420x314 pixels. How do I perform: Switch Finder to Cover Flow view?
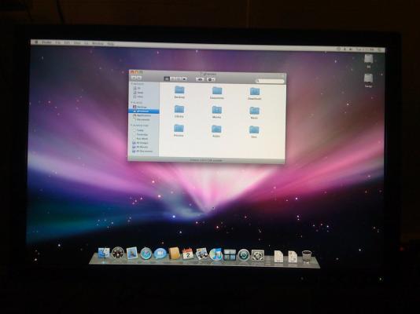coord(184,79)
